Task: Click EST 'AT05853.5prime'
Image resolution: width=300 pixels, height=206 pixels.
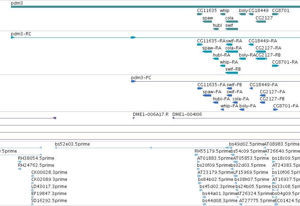Action: tap(251, 158)
